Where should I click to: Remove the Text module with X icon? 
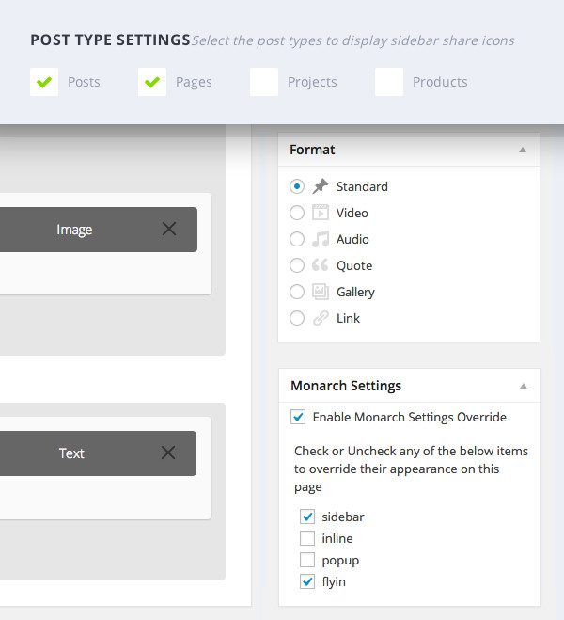coord(168,453)
